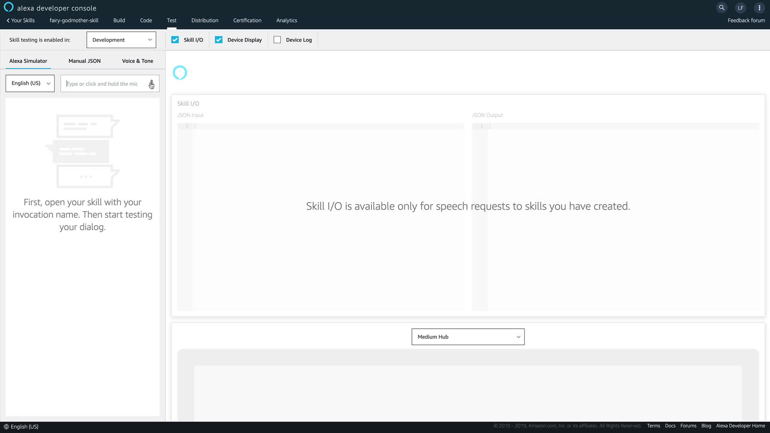The width and height of the screenshot is (770, 433).
Task: Switch to the Manual JSON tab
Action: point(84,61)
